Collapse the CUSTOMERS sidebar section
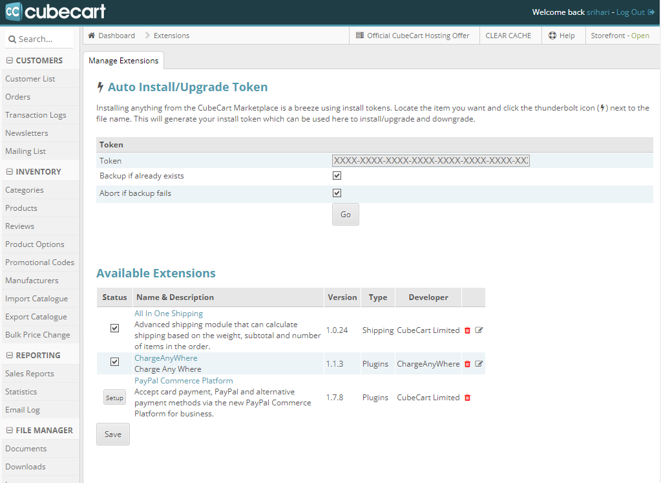The height and width of the screenshot is (483, 661). pos(9,60)
